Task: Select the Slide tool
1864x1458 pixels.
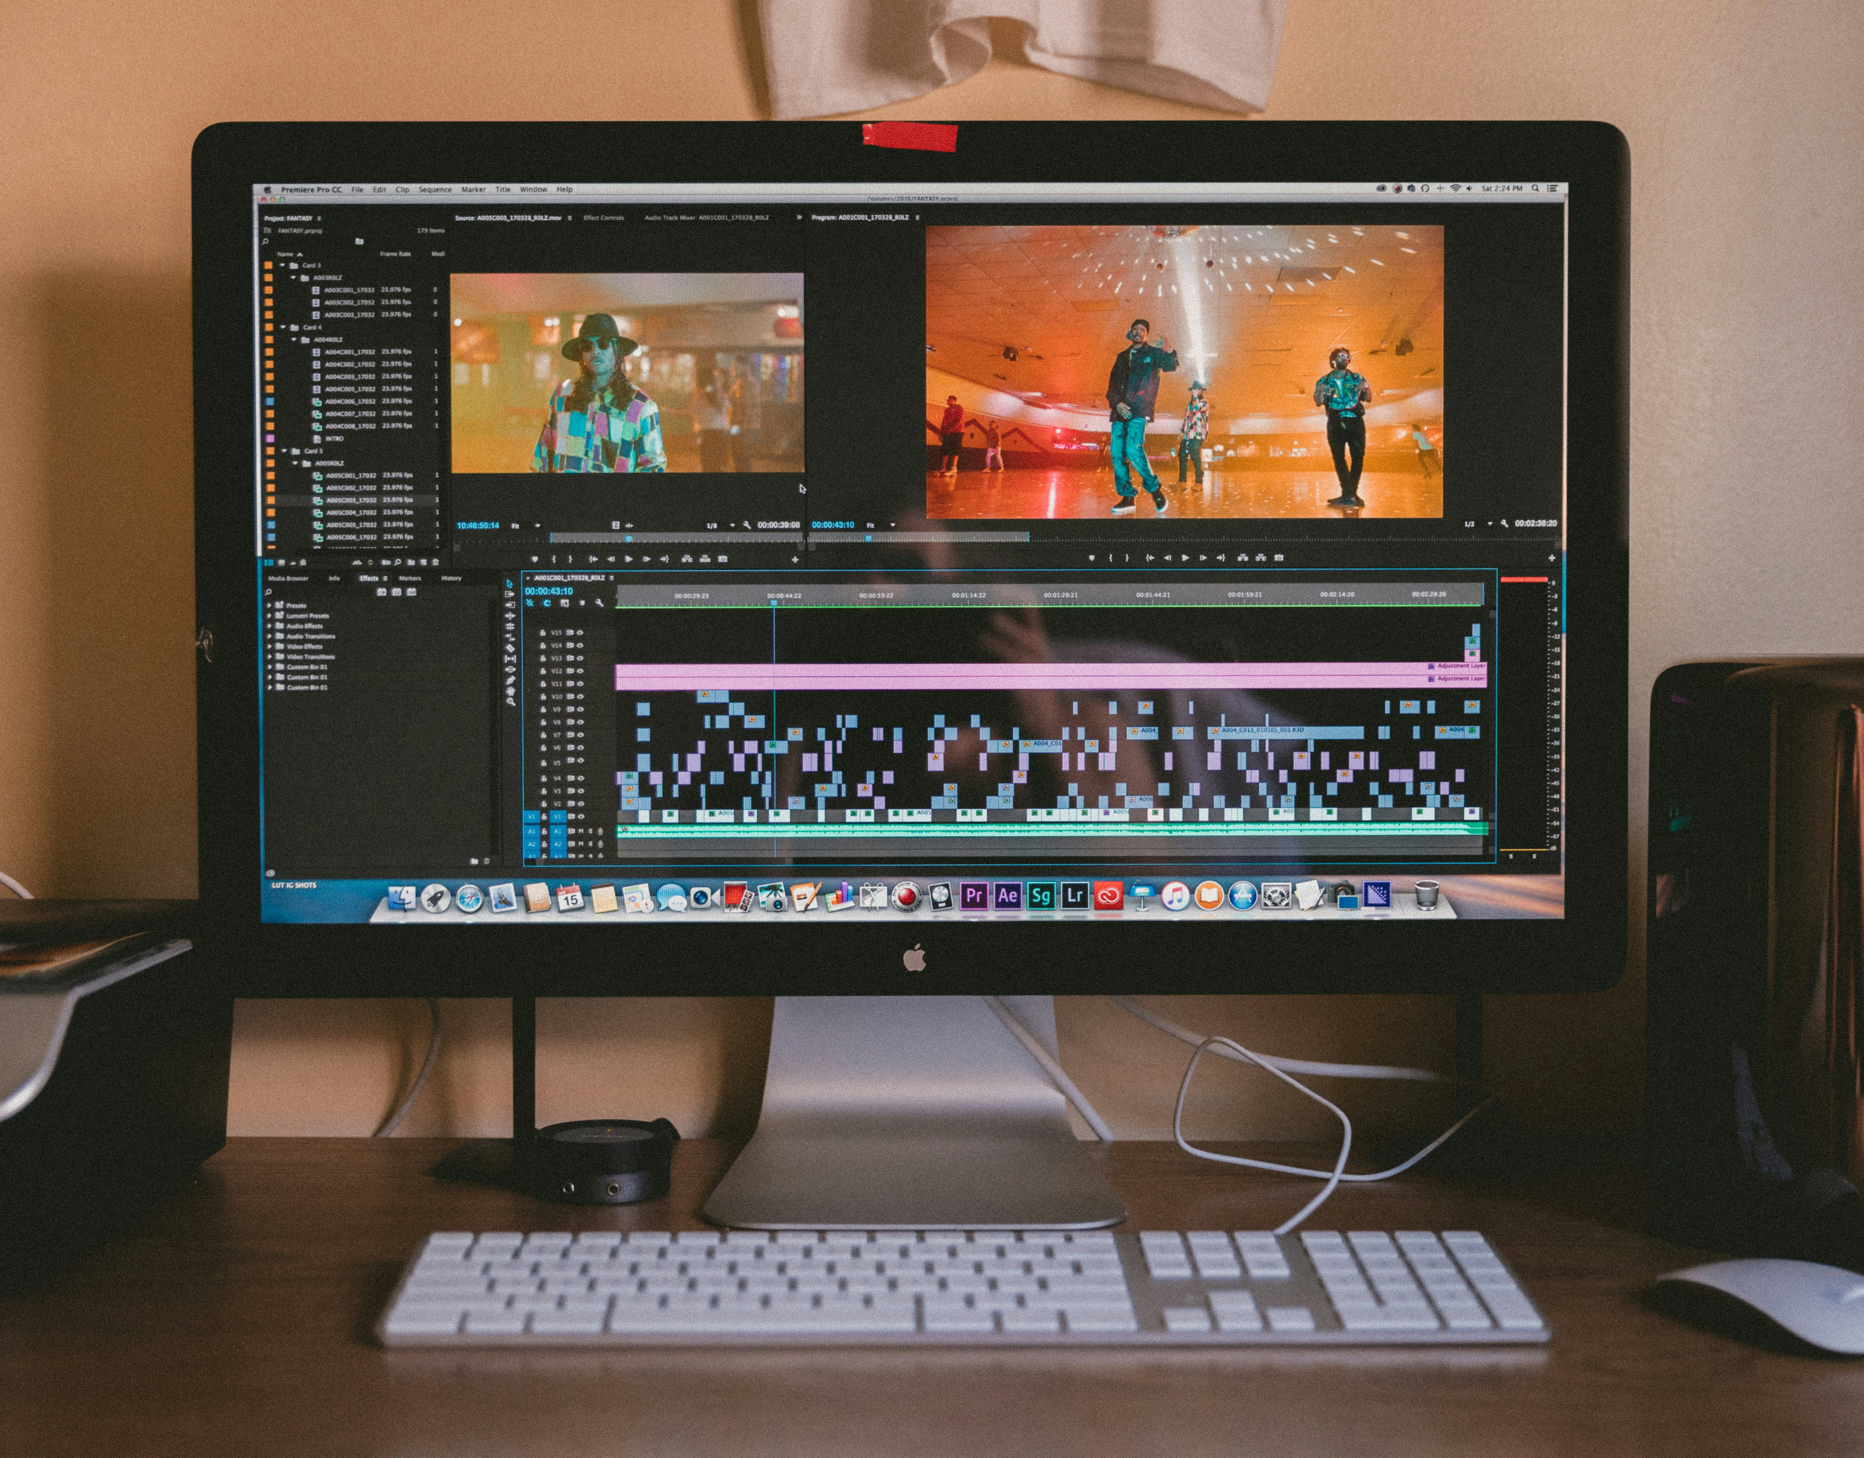Action: (x=510, y=669)
